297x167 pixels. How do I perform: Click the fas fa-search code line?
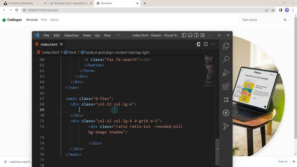(117, 60)
